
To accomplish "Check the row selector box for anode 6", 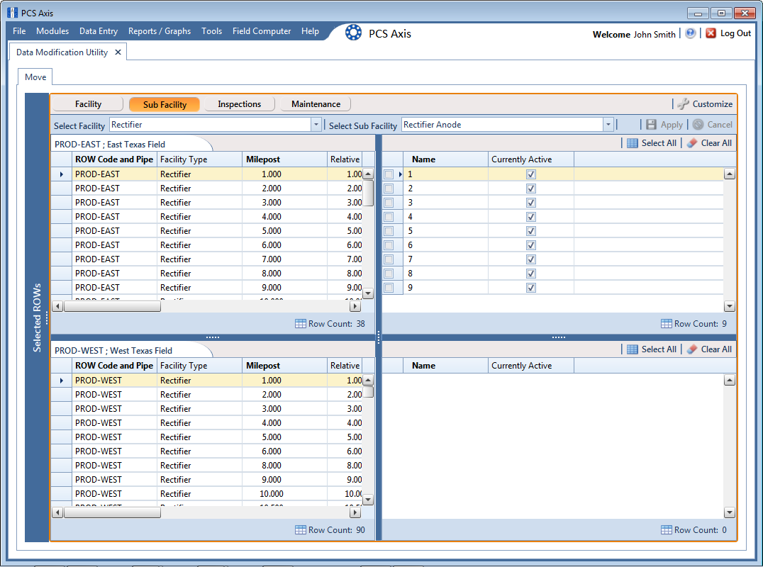I will [x=389, y=245].
